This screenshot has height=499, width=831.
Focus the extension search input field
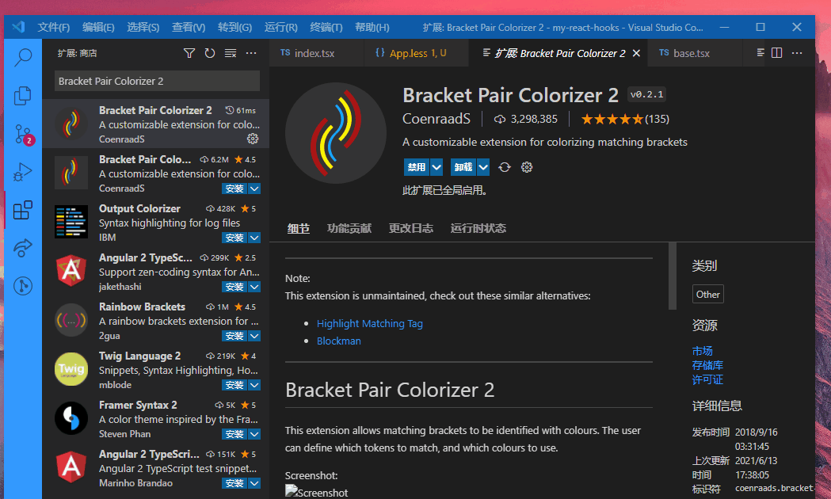click(x=157, y=81)
